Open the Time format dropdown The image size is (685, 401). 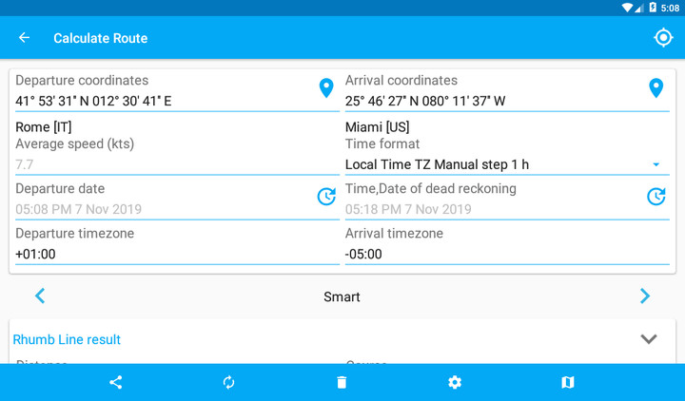pos(504,164)
